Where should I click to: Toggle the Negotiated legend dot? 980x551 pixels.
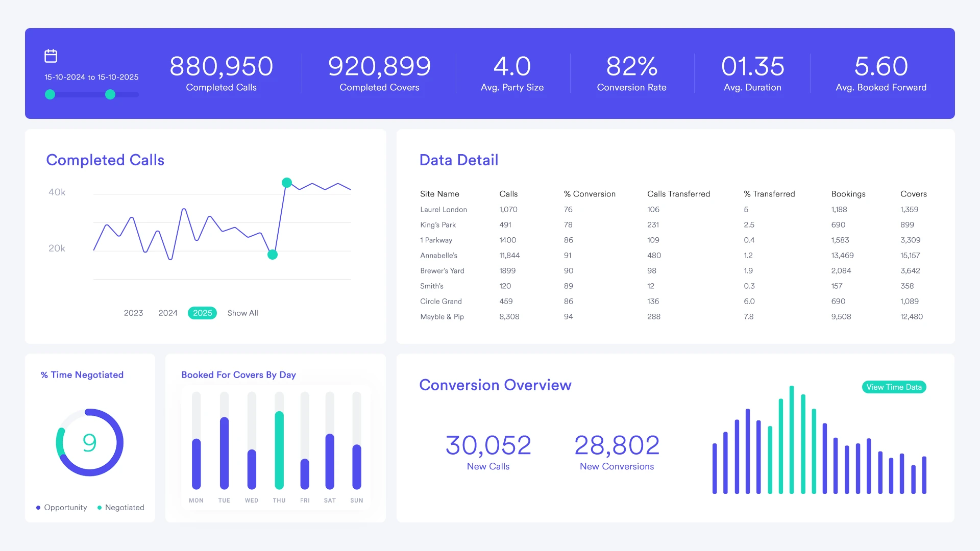pos(100,508)
